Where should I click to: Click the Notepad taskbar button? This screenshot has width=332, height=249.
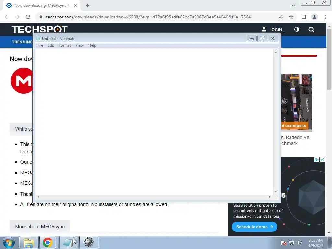tap(68, 243)
